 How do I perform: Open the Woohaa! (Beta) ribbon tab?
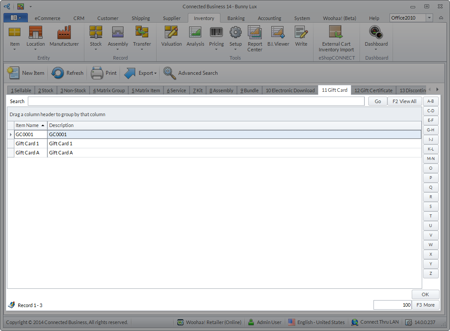tap(339, 18)
